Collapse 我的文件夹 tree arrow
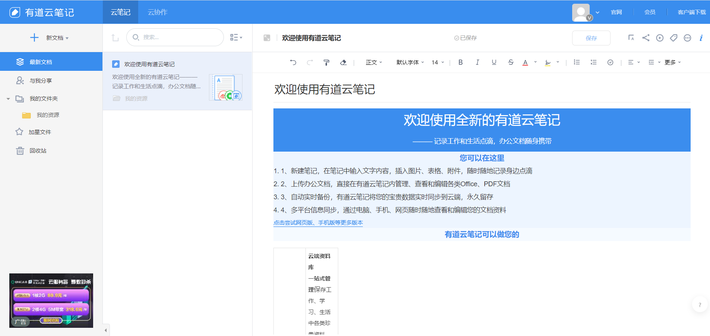 pyautogui.click(x=8, y=99)
